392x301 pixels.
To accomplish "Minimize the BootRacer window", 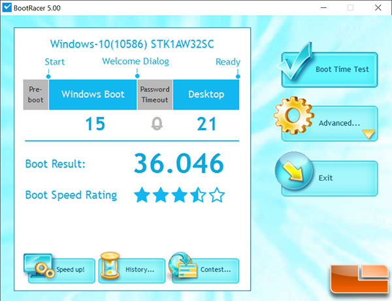I will [x=323, y=8].
